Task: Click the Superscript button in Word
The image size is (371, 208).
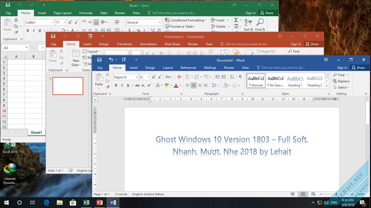Action: pyautogui.click(x=149, y=85)
